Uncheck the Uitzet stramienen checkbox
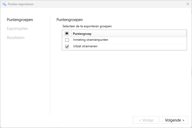This screenshot has width=192, height=128. 67,46
